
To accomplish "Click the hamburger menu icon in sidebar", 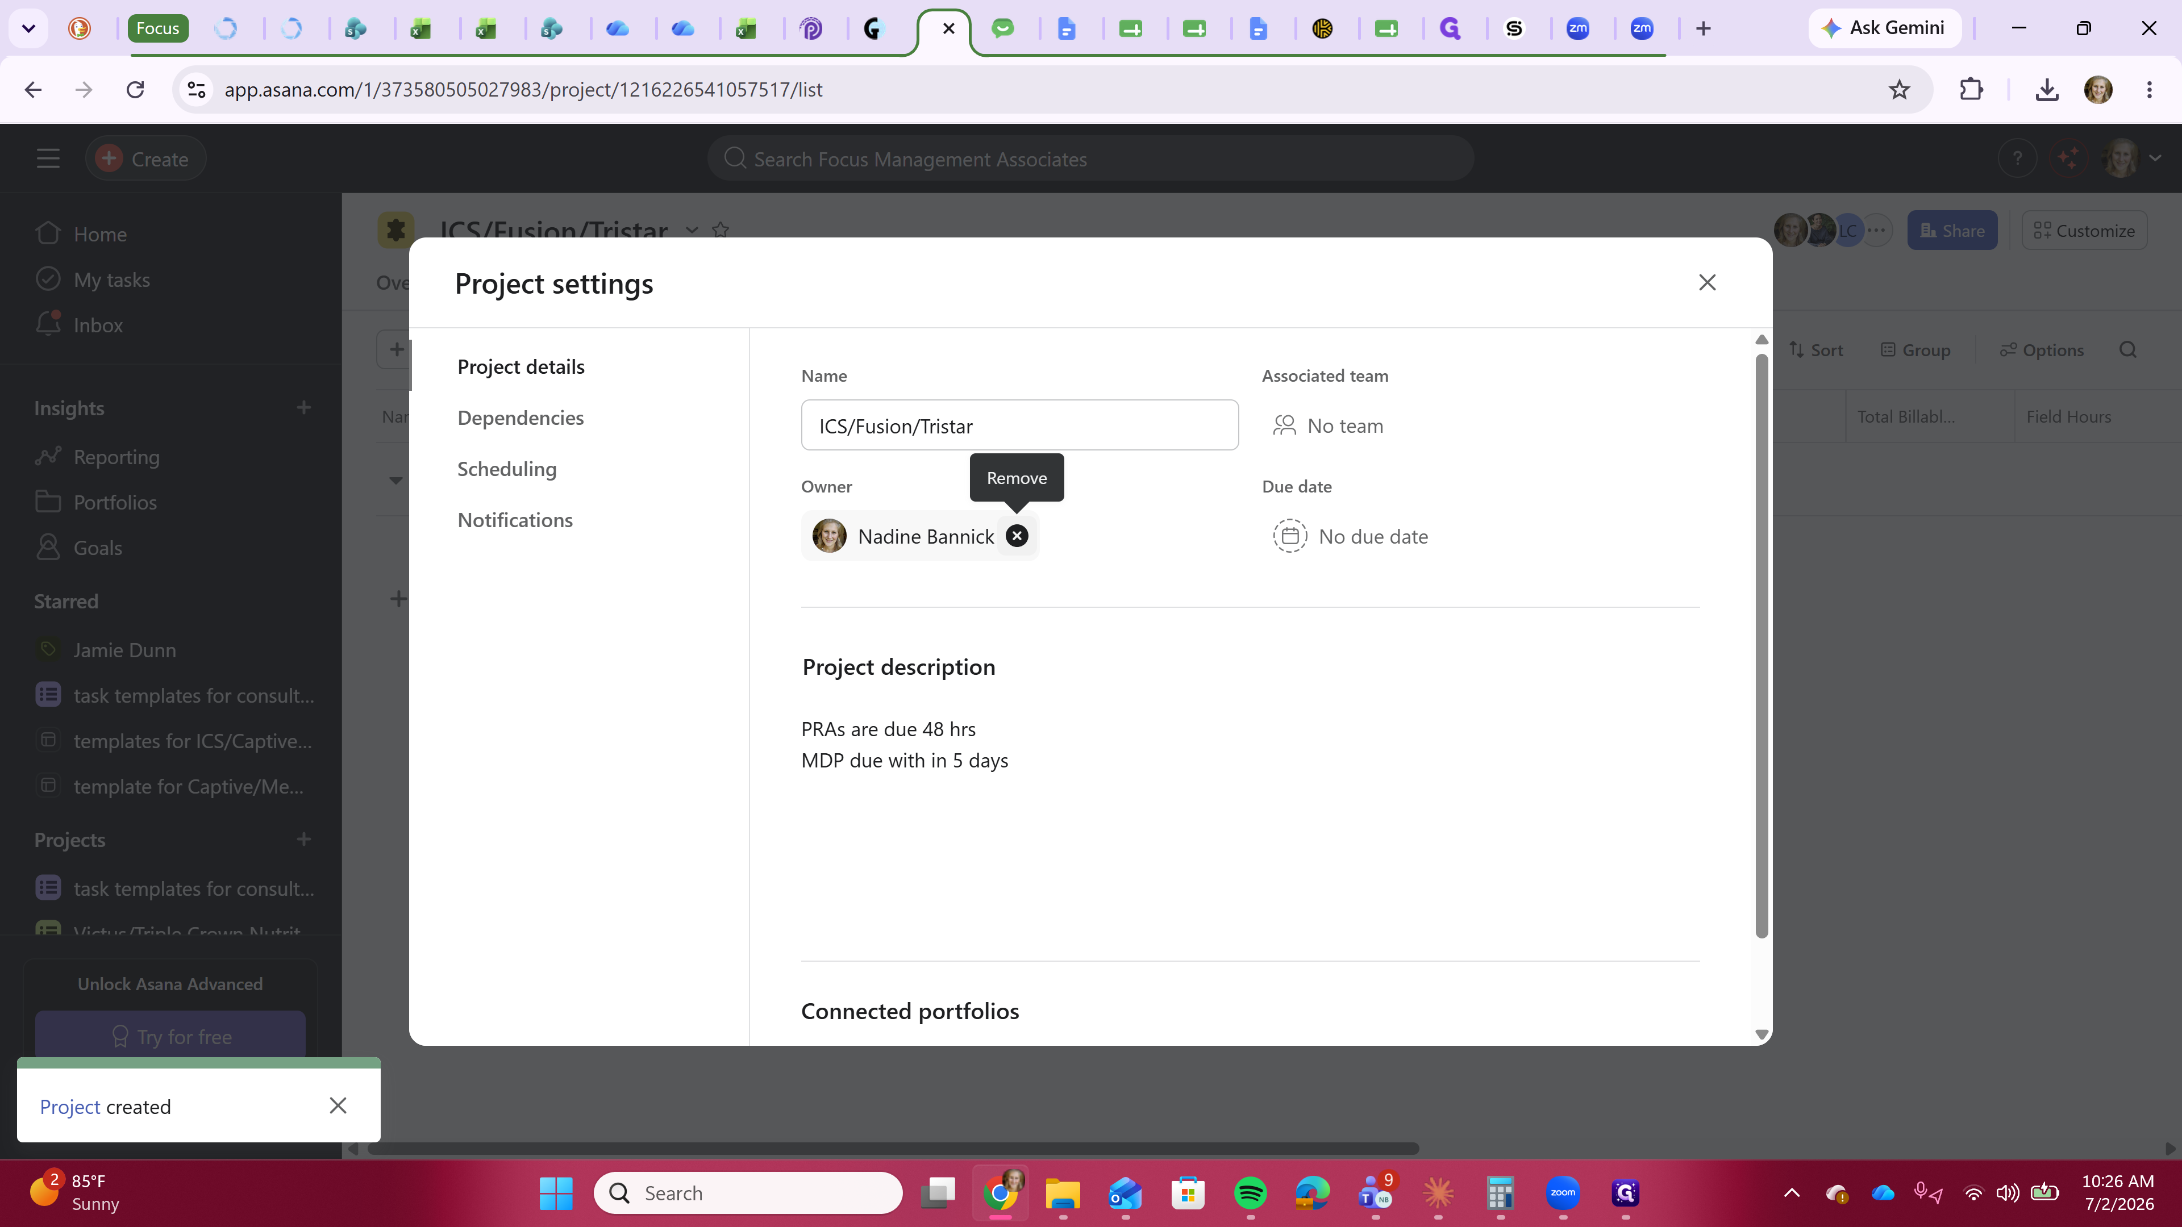I will 48,158.
